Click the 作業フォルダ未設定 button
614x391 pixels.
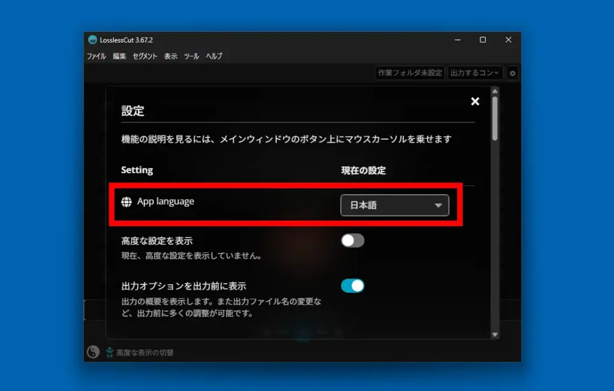(410, 73)
